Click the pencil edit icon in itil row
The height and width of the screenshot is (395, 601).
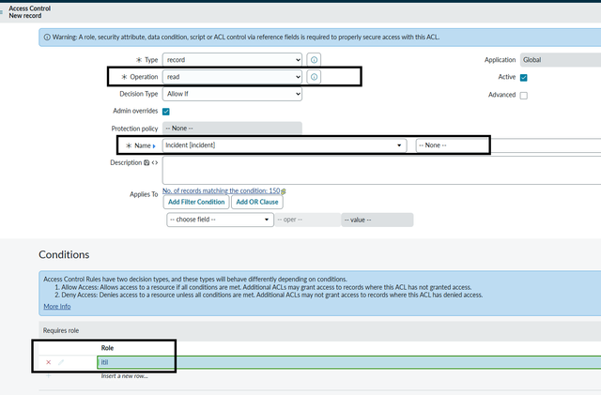pos(60,362)
